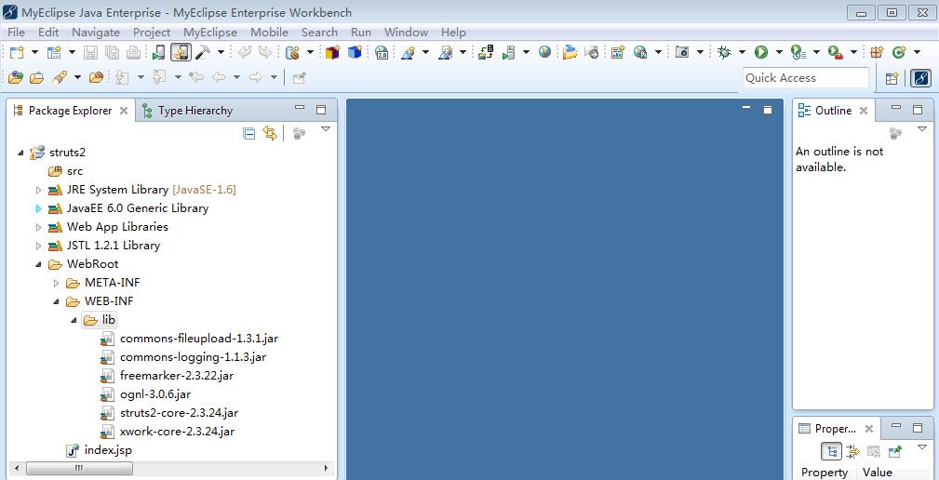Open the MyEclipse menu

pyautogui.click(x=210, y=33)
